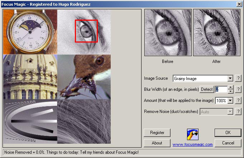The width and height of the screenshot is (244, 158).
Task: Click the hair strands sample image
Action: click(84, 122)
